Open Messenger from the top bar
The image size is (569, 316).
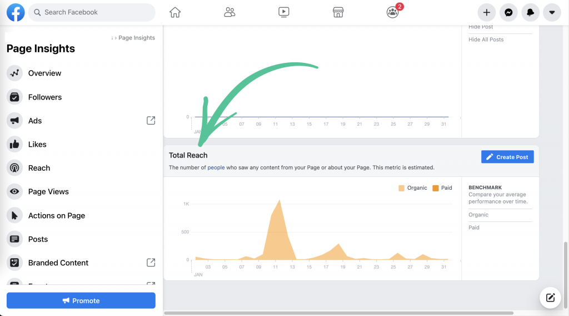click(508, 12)
